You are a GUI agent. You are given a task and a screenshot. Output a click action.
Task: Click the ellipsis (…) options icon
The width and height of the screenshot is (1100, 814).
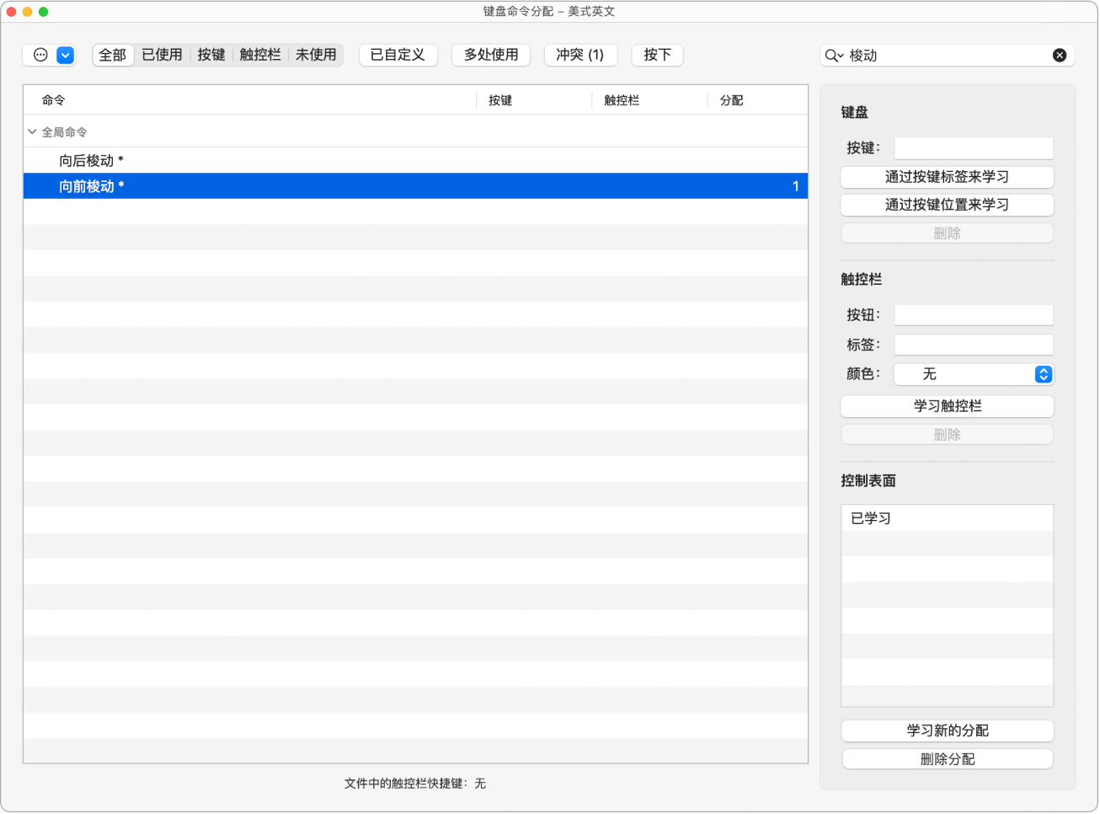(x=39, y=54)
